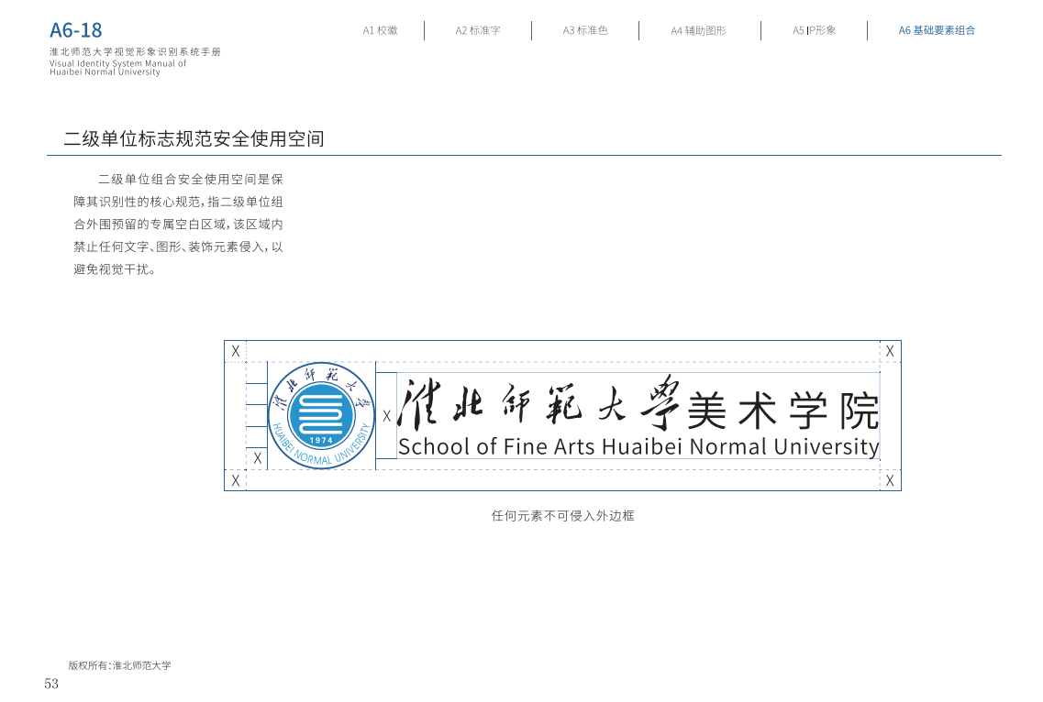The image size is (1043, 702).
Task: Click the Visual Identity System Manual English subtitle
Action: [117, 68]
